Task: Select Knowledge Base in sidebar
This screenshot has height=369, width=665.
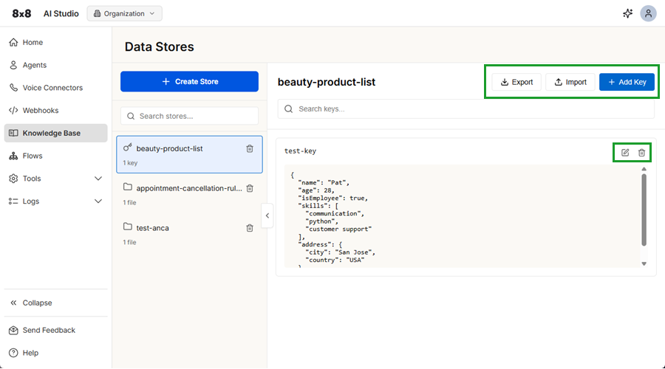Action: (x=55, y=133)
